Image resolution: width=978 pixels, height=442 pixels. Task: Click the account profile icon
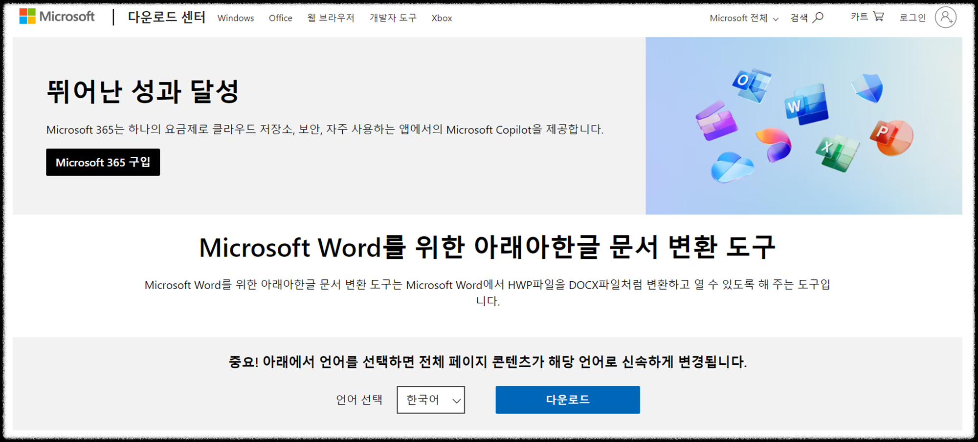pos(945,17)
